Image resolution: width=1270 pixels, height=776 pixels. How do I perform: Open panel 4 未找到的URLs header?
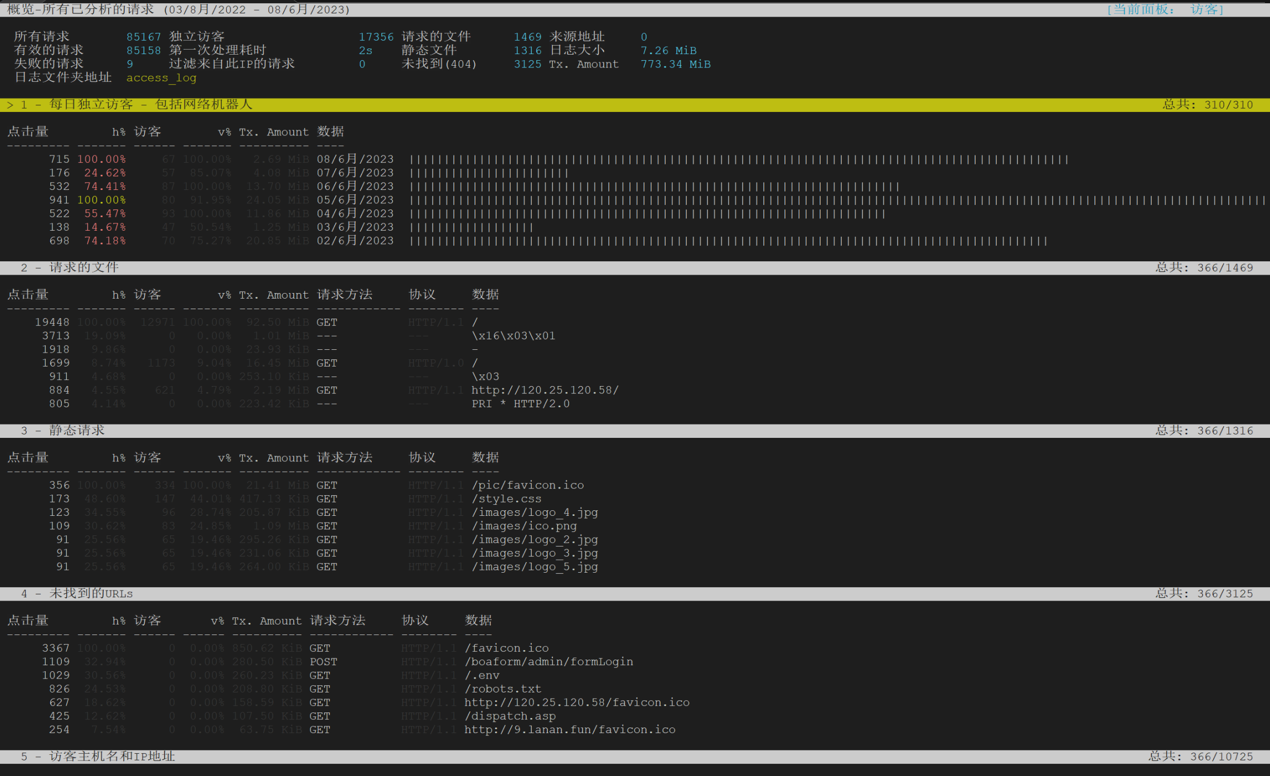(635, 593)
